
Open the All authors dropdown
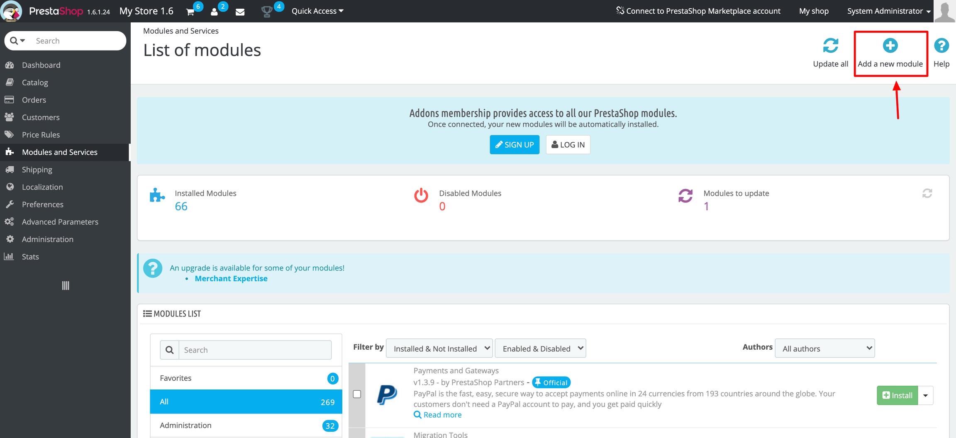[824, 348]
